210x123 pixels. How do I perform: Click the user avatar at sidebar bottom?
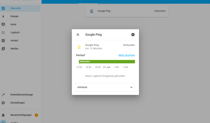pos(3,122)
